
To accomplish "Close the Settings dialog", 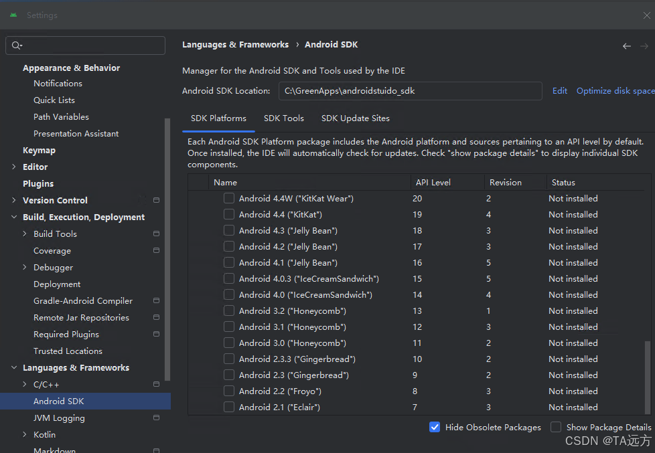I will (x=647, y=15).
